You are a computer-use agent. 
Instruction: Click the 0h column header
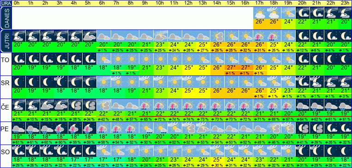pos(17,3)
